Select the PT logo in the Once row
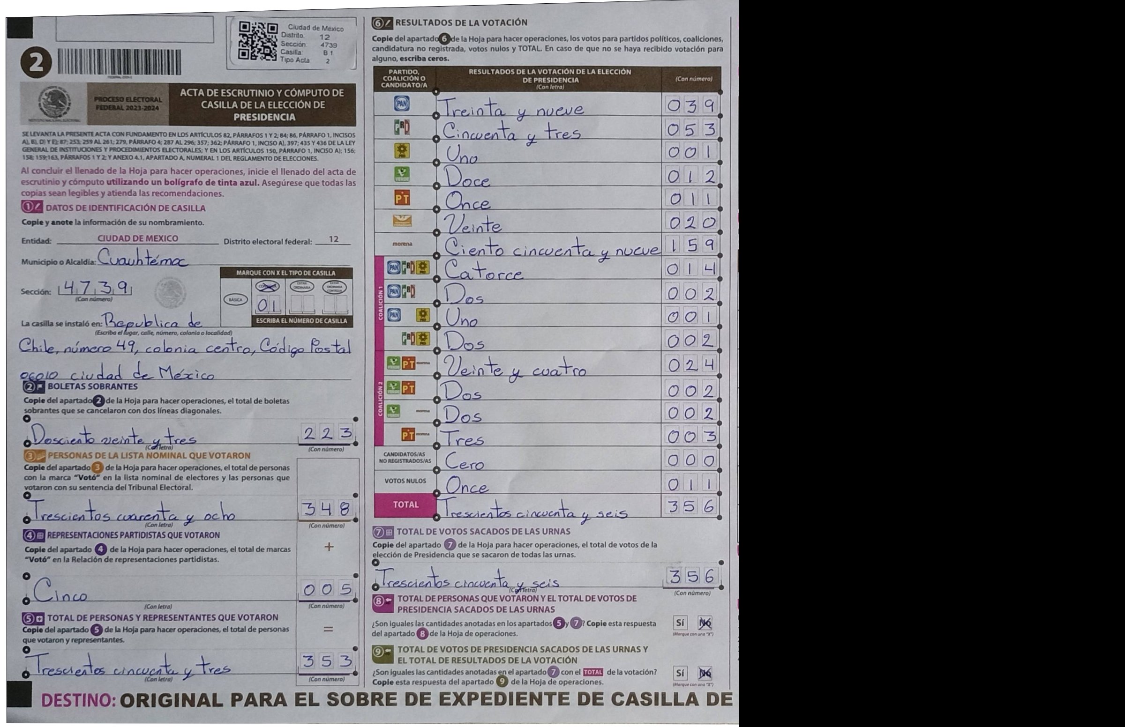Screen dimensions: 1125x727 point(402,199)
